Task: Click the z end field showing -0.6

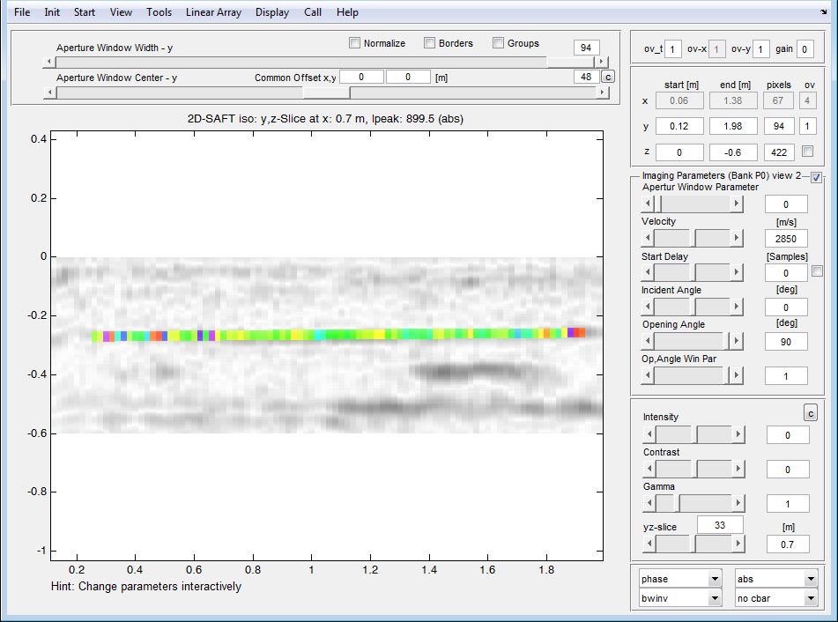Action: coord(733,152)
